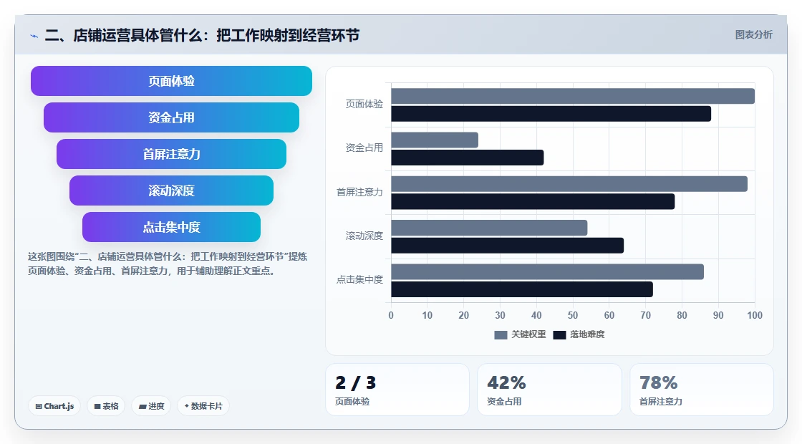Screen dimensions: 802x444
Task: Click the 42% data card value
Action: 506,382
